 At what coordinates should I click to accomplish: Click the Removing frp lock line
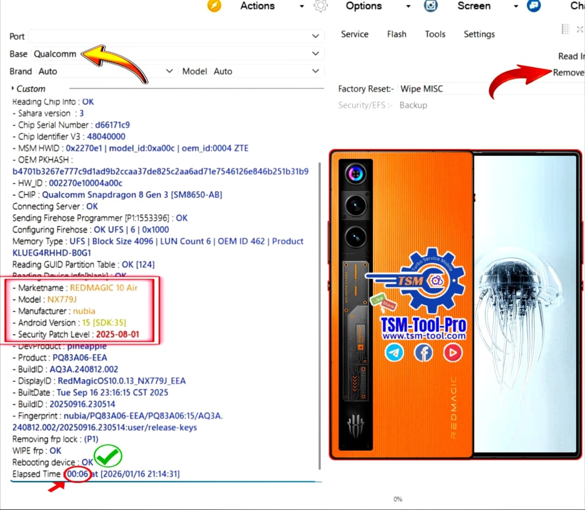click(55, 439)
